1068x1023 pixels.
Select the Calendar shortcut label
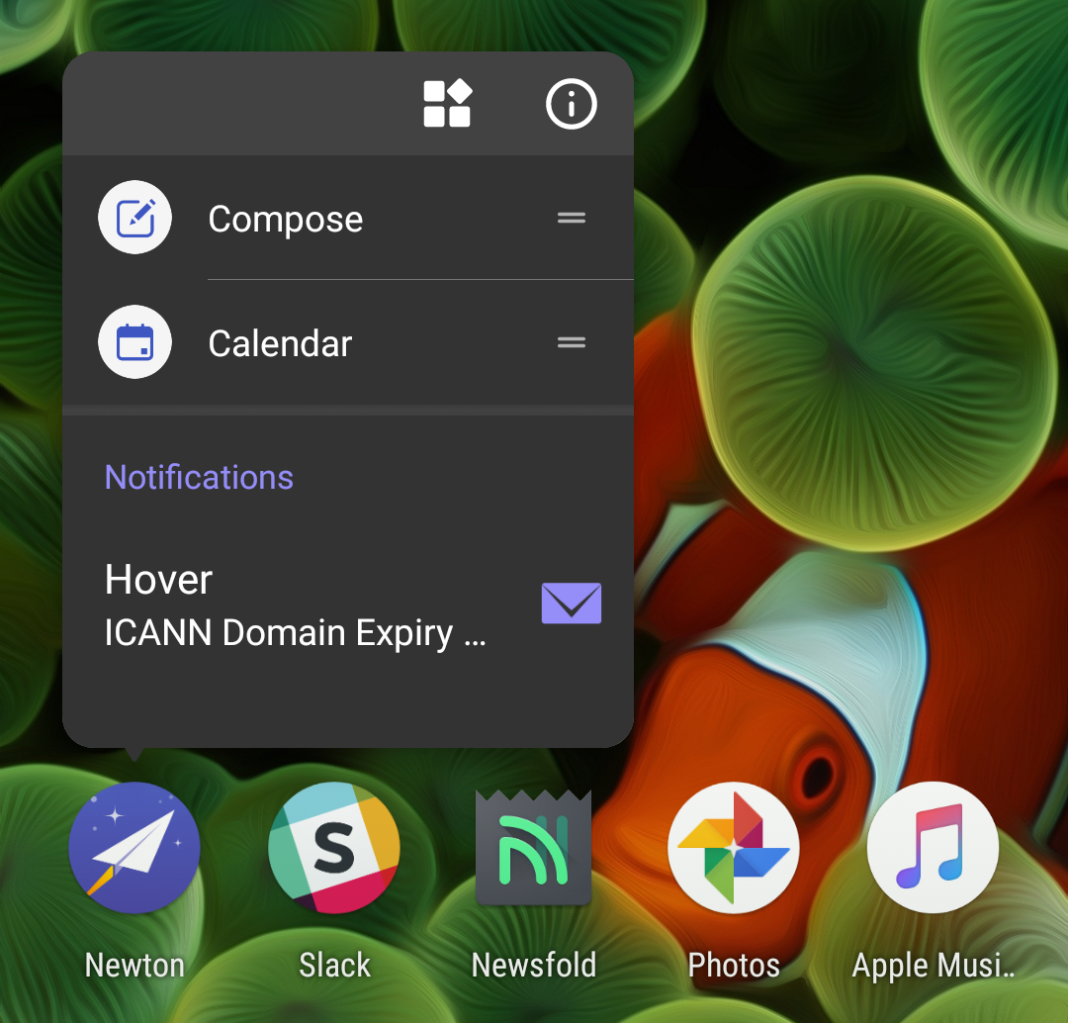pyautogui.click(x=280, y=343)
